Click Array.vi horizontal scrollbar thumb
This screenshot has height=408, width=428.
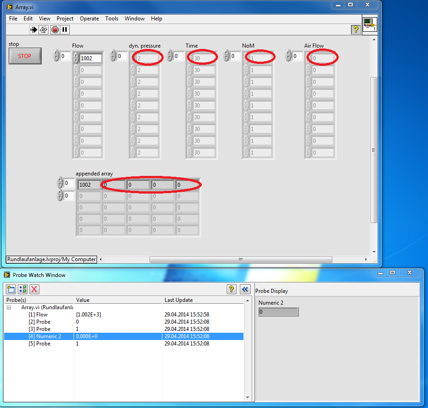click(241, 259)
